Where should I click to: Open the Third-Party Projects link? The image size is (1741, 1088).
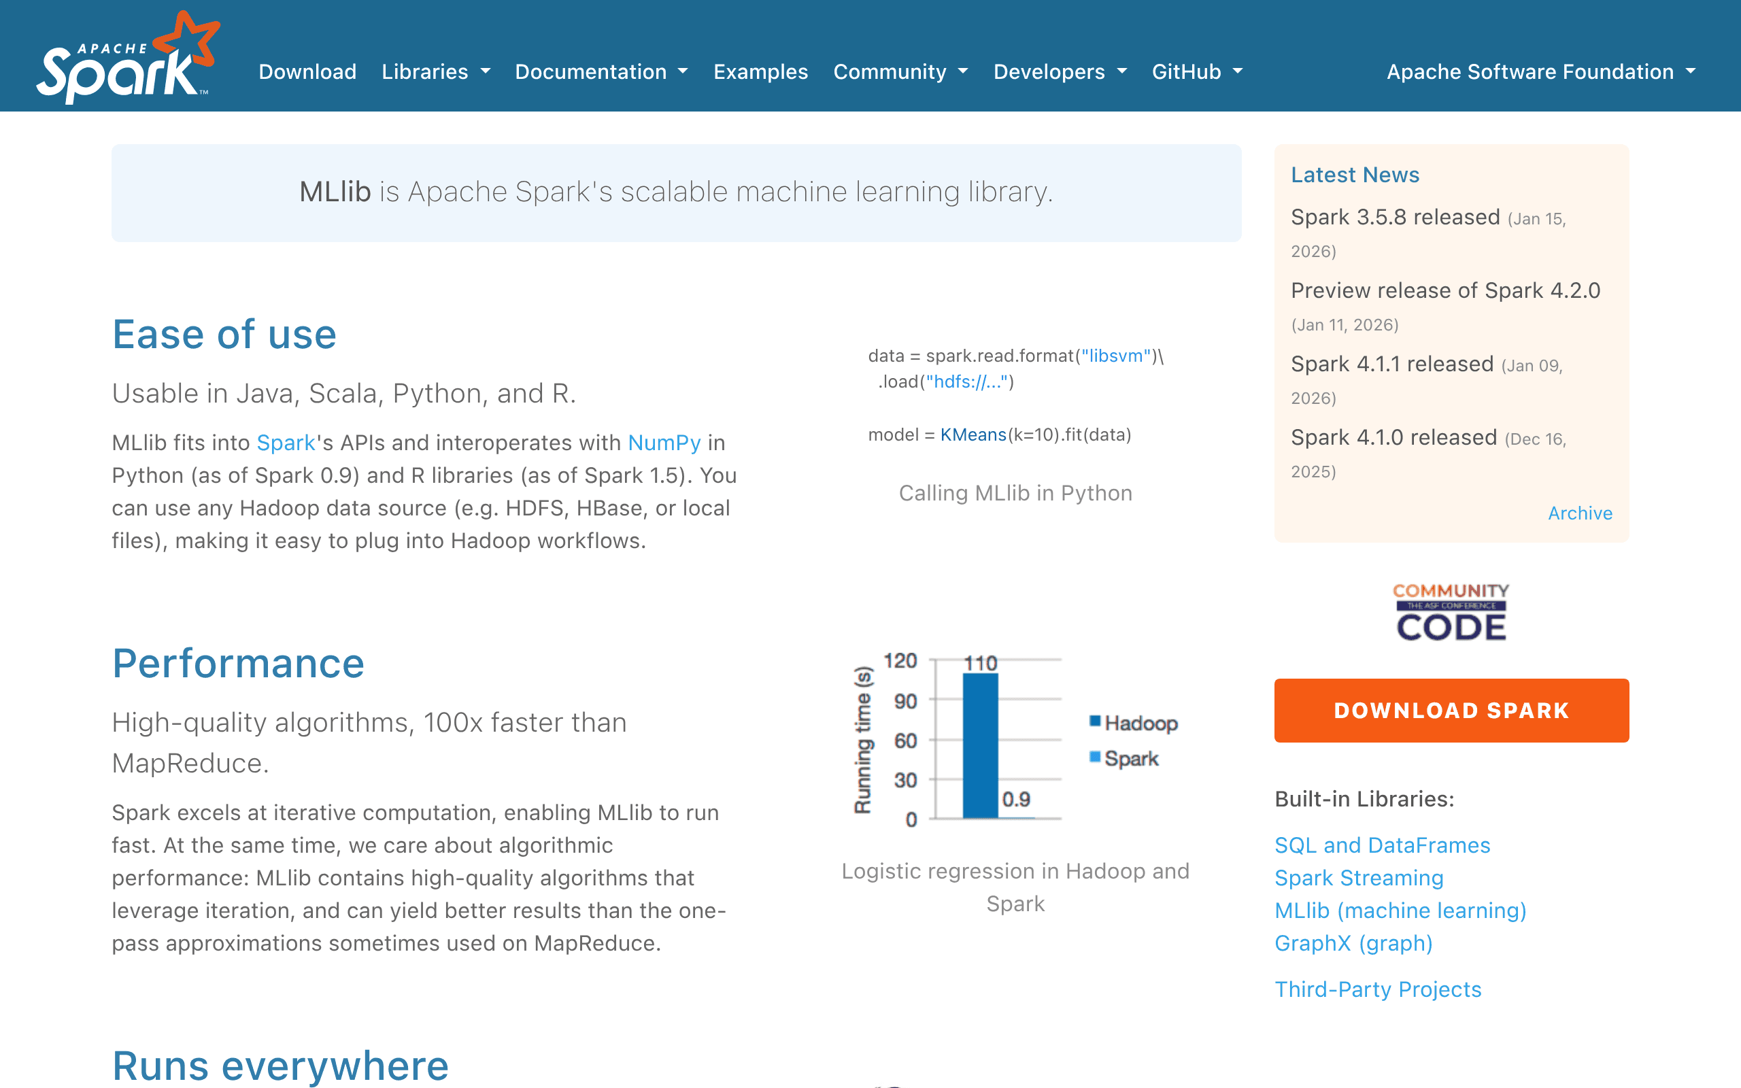(1378, 989)
